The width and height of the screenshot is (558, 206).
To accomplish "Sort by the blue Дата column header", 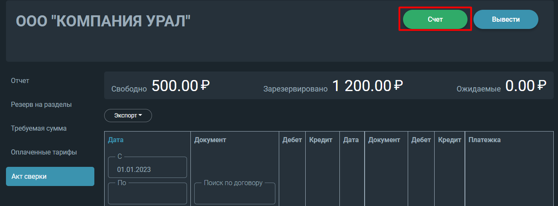I will (x=116, y=140).
